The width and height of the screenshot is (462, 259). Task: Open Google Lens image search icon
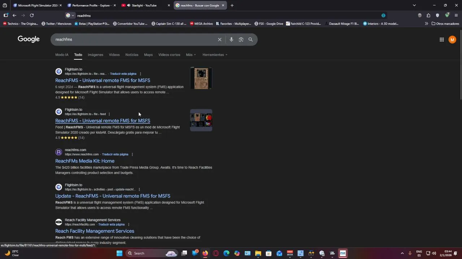(x=241, y=40)
